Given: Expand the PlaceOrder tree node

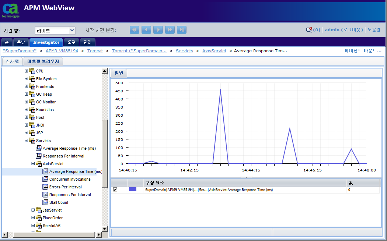Looking at the screenshot, I should pyautogui.click(x=33, y=218).
